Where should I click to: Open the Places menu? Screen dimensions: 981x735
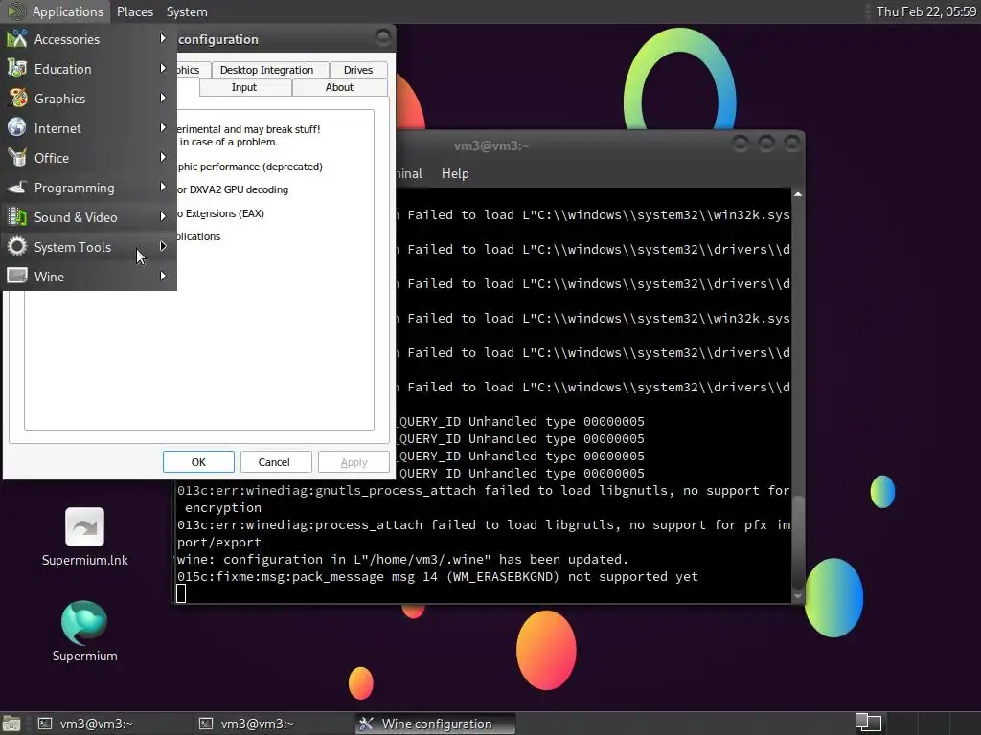click(x=134, y=11)
